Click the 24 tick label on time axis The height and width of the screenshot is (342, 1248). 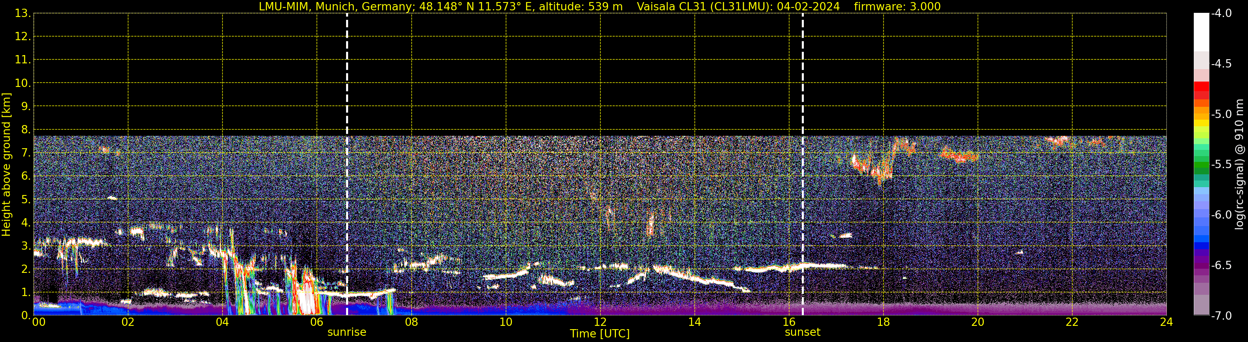(1166, 323)
